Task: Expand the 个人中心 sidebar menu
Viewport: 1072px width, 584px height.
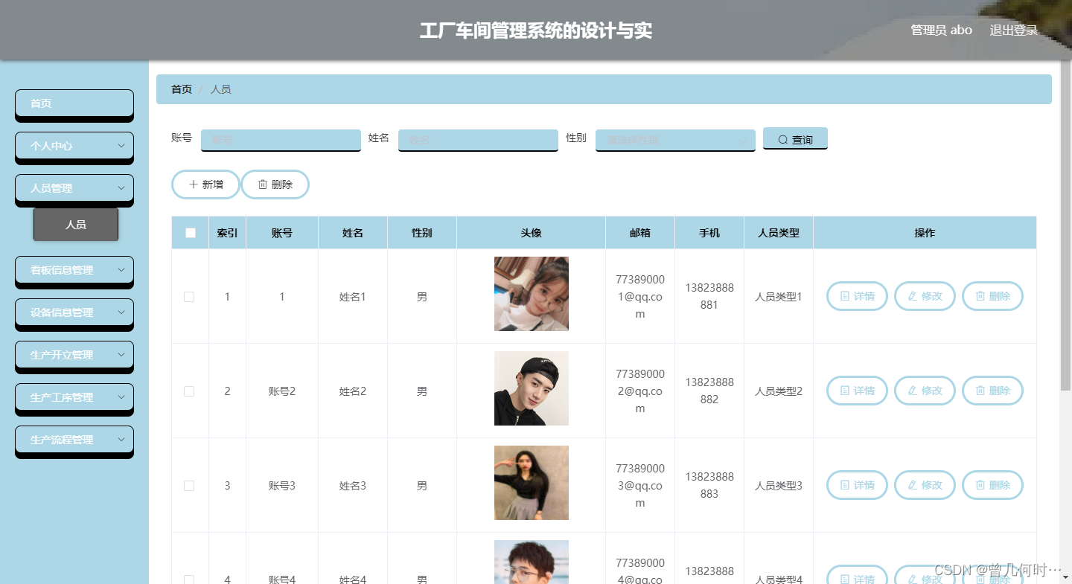Action: tap(74, 146)
